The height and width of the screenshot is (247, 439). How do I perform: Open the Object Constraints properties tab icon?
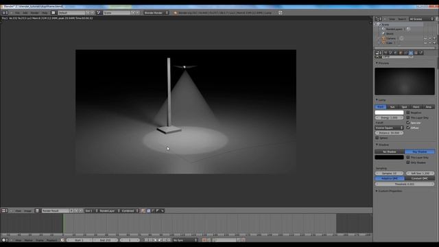point(405,53)
